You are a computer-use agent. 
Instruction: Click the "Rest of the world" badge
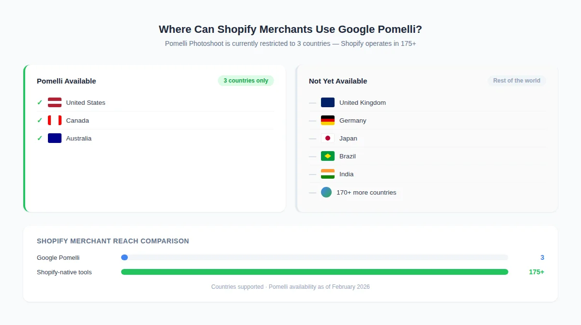(517, 81)
